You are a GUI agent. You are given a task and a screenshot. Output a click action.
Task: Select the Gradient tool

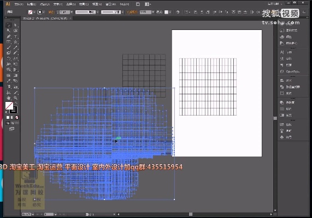[15, 75]
